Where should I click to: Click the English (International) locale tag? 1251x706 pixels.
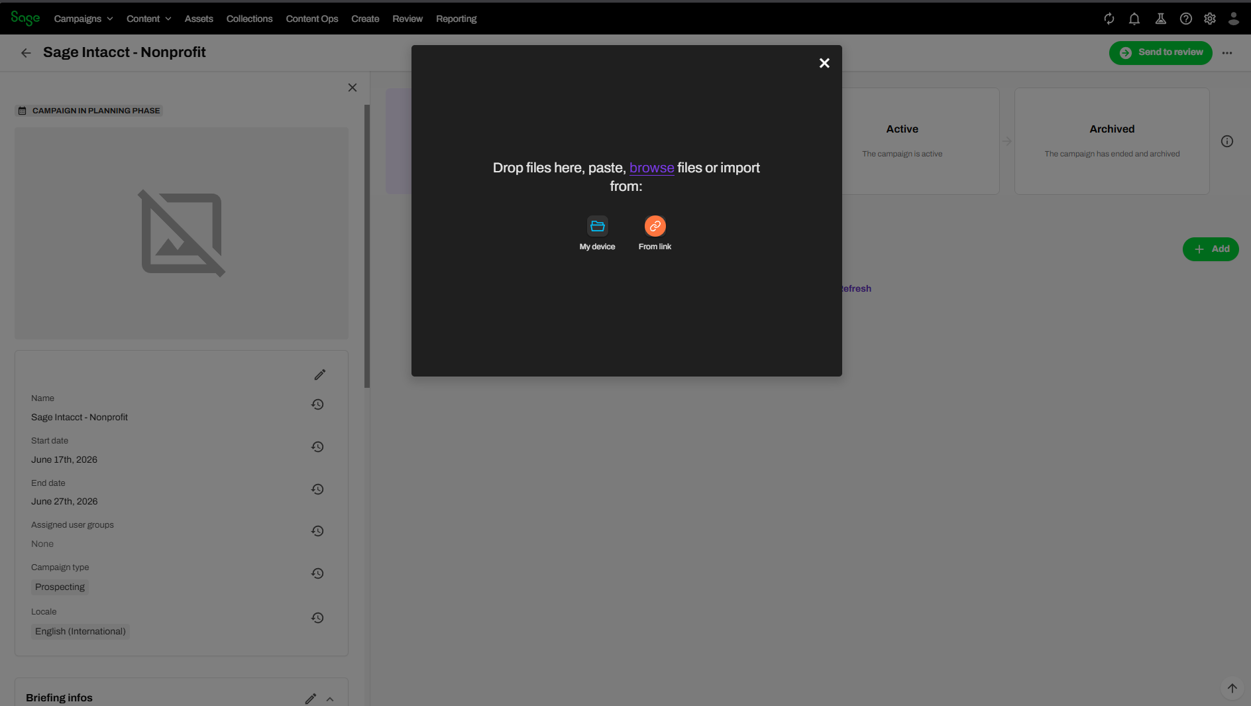point(80,631)
